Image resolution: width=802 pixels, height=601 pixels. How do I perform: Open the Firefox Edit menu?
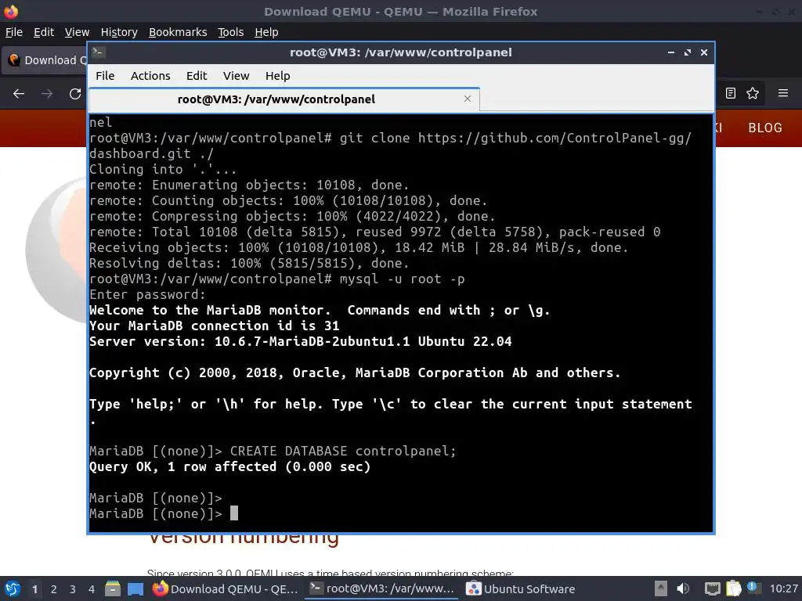44,32
